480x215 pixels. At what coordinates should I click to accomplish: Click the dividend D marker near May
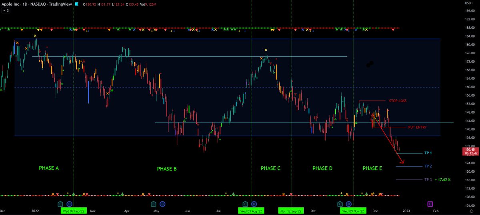(x=163, y=203)
